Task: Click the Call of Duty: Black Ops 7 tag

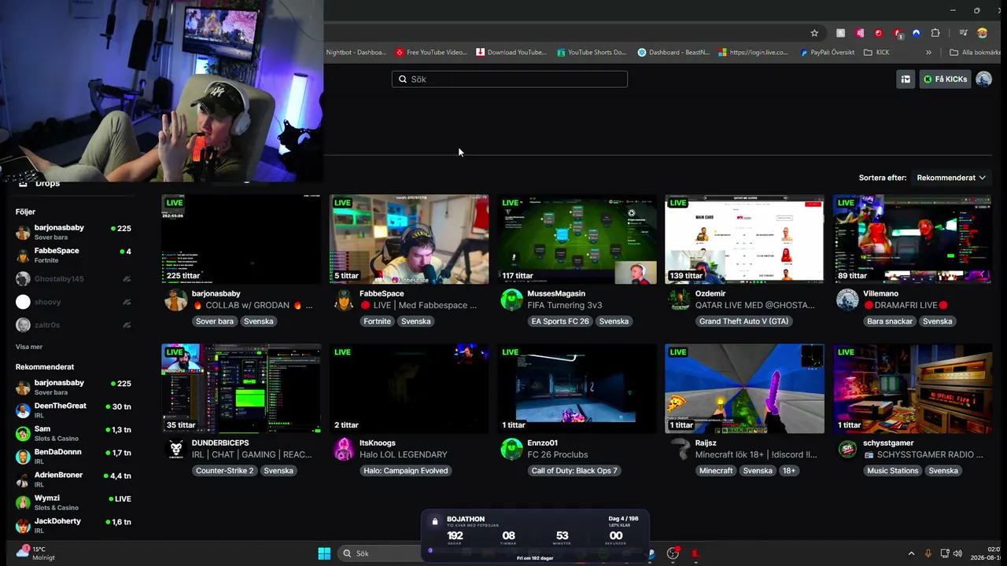Action: pos(574,471)
